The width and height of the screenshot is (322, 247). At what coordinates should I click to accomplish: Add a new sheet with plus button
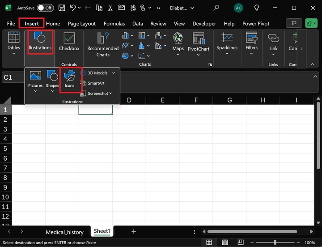(133, 231)
